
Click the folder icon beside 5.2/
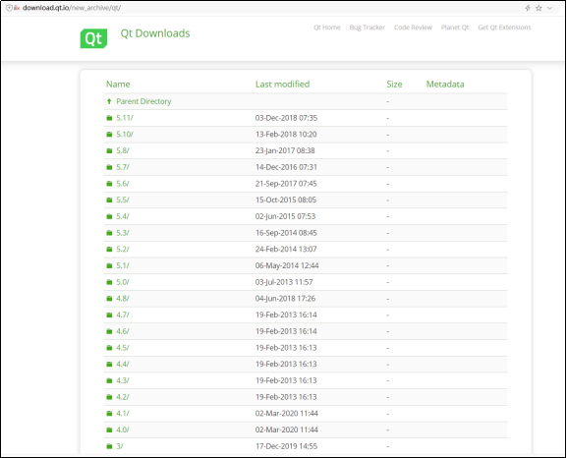[x=109, y=250]
